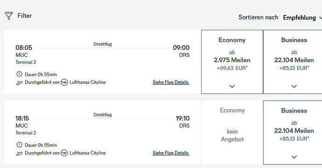Click the 08:05 MUC departure time
Screen dimensions: 322x168
tap(24, 47)
